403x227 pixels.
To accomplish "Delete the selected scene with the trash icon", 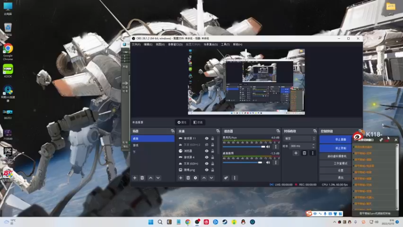I will (142, 178).
